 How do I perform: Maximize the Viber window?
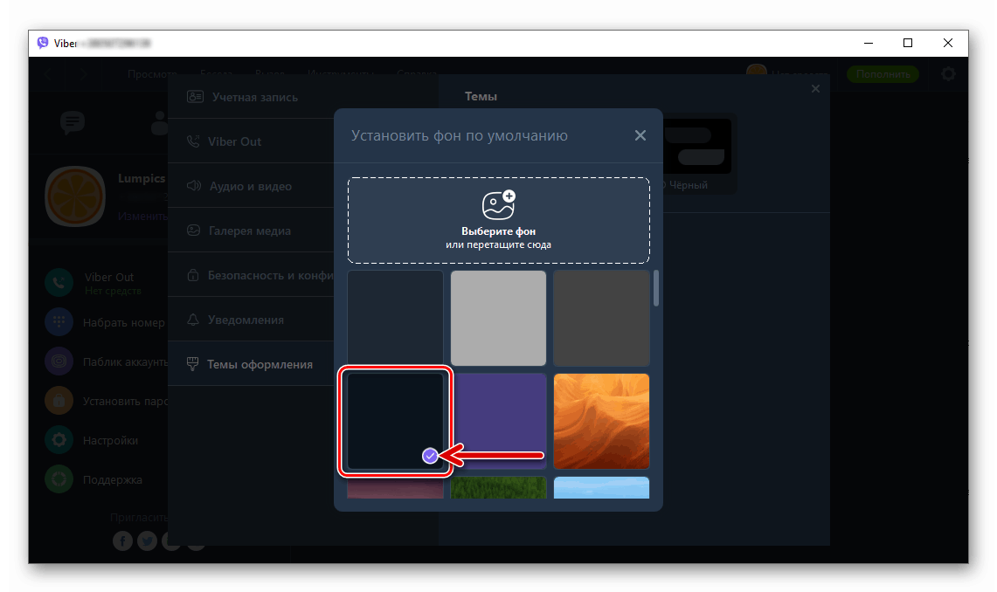pyautogui.click(x=908, y=43)
